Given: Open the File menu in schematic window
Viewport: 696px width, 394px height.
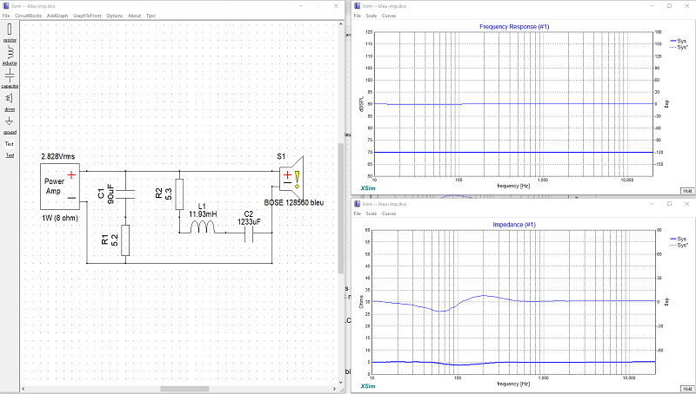Looking at the screenshot, I should [6, 16].
